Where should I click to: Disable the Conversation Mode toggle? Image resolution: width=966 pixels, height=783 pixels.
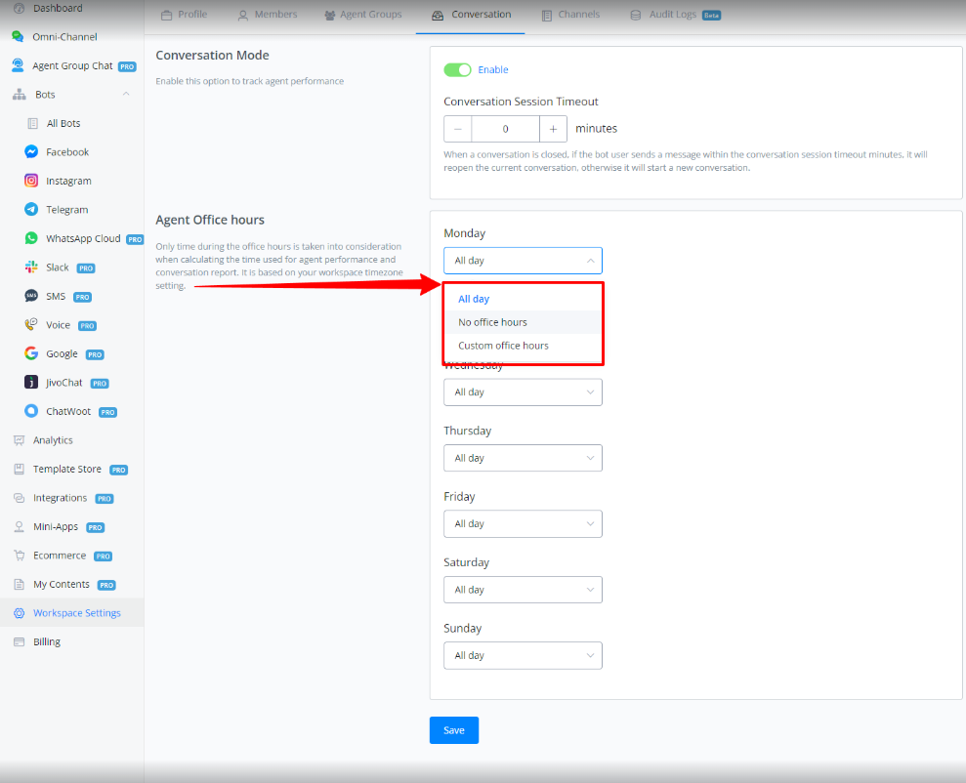coord(457,70)
